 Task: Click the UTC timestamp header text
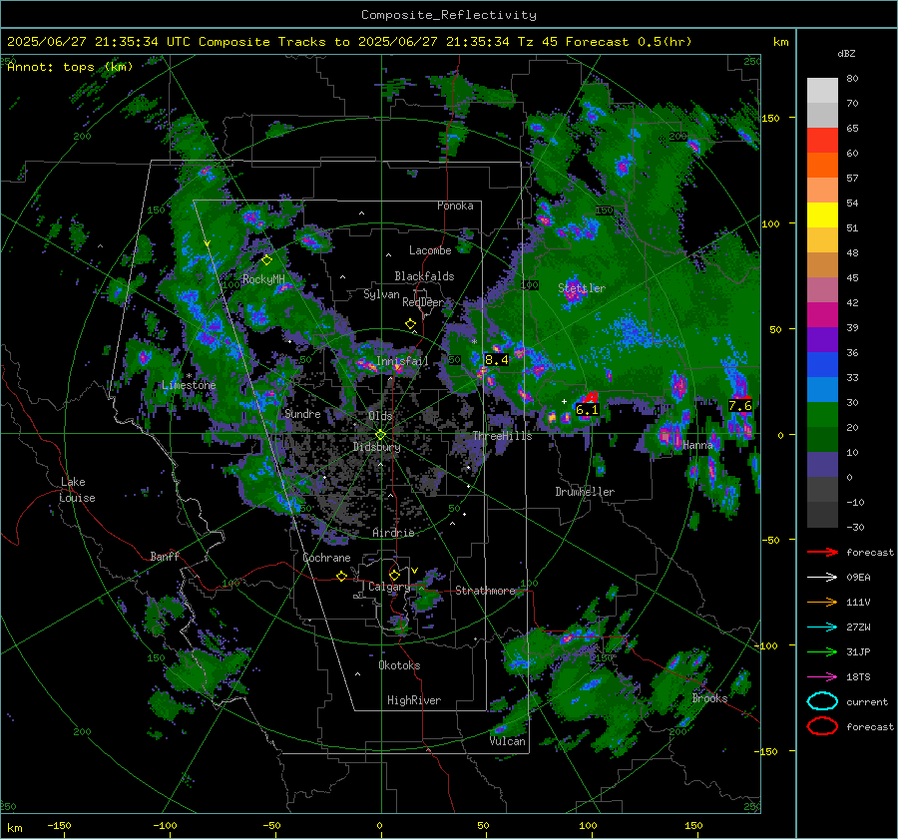[349, 42]
